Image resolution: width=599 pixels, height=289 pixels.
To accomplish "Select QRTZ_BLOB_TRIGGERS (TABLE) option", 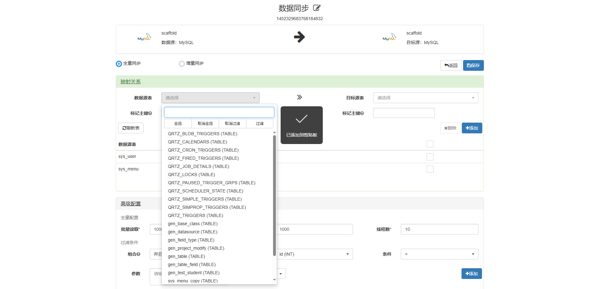I will point(217,134).
